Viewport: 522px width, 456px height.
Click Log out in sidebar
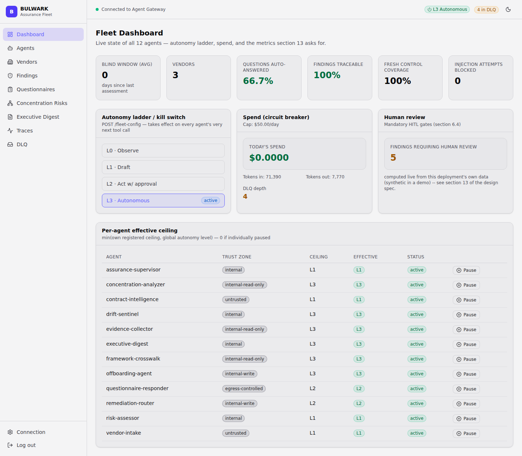coord(43,445)
